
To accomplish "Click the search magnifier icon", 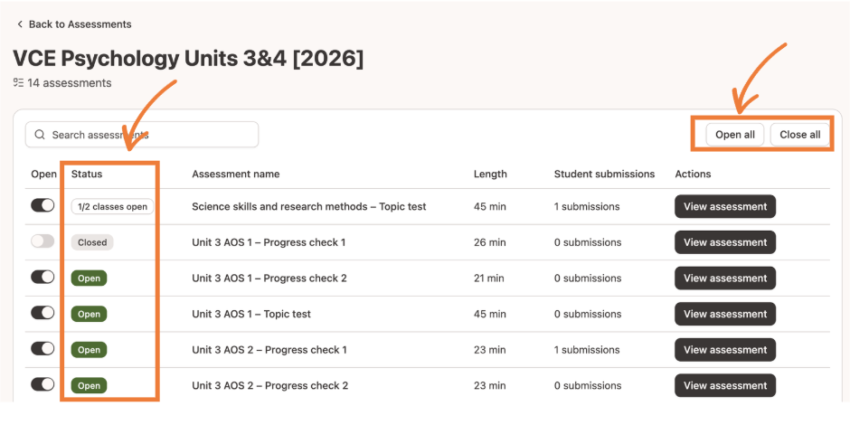I will [39, 135].
